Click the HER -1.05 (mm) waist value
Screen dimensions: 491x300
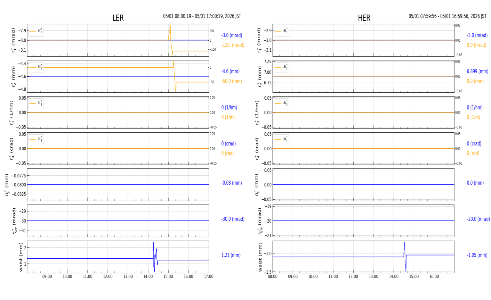click(x=477, y=255)
